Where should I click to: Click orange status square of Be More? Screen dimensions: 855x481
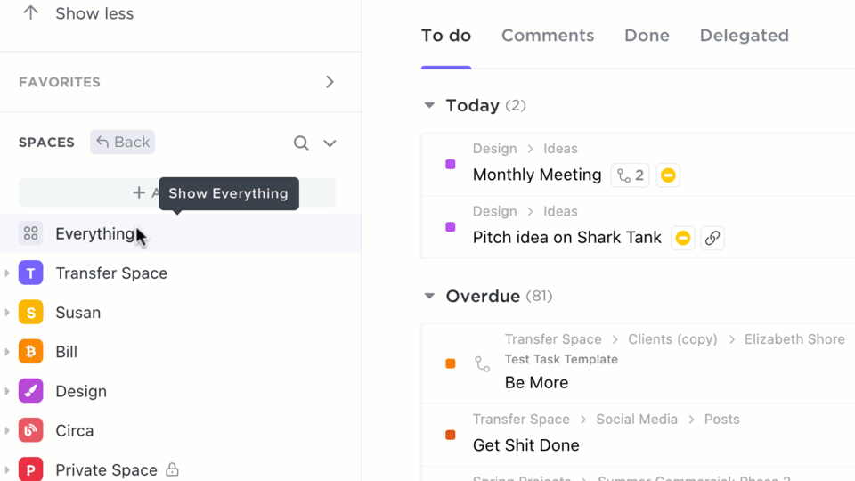coord(451,363)
